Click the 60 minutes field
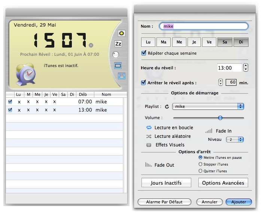 (x=231, y=82)
